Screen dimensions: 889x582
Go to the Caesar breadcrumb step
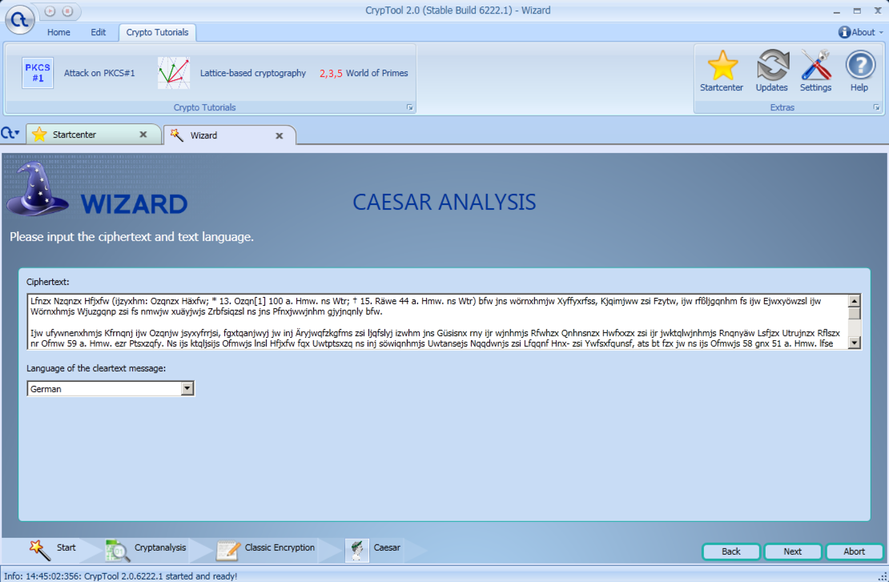tap(372, 548)
